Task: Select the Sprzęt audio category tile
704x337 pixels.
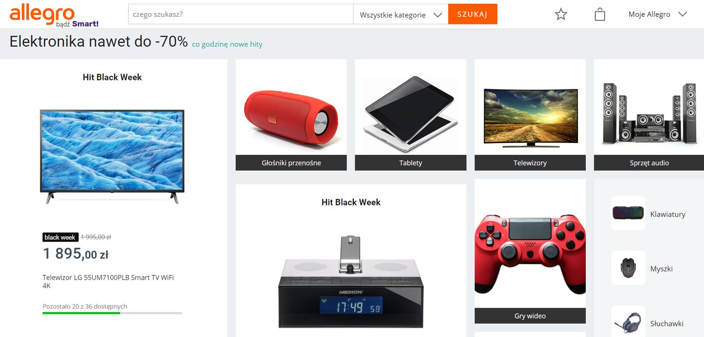Action: (649, 115)
